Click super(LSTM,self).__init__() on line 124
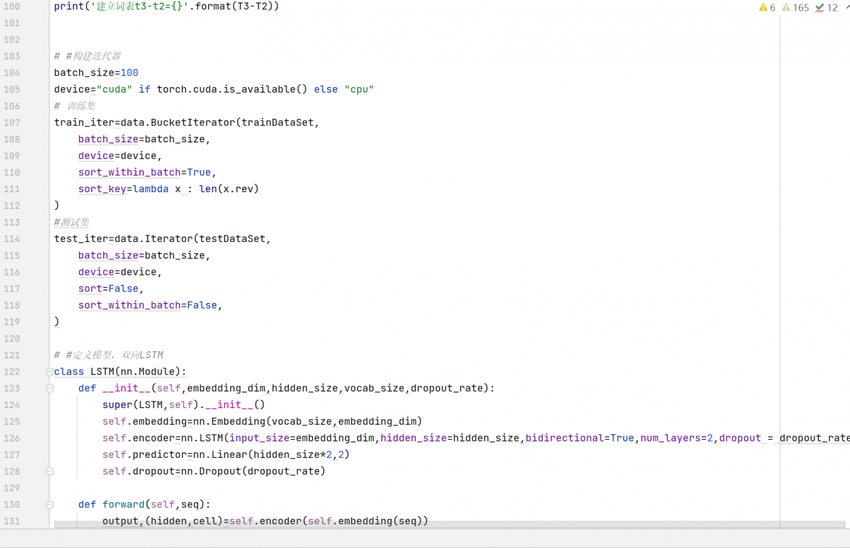850x548 pixels. tap(184, 405)
